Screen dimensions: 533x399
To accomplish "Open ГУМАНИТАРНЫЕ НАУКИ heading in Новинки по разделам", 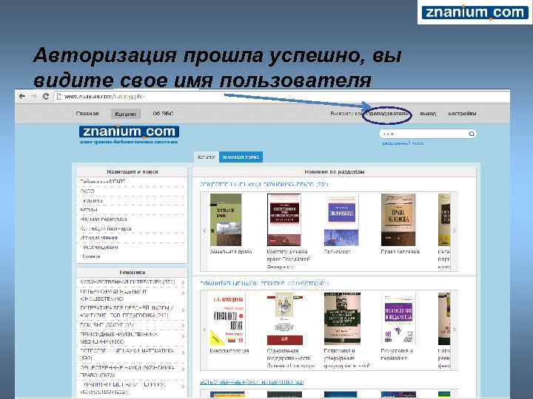I will pos(264,283).
